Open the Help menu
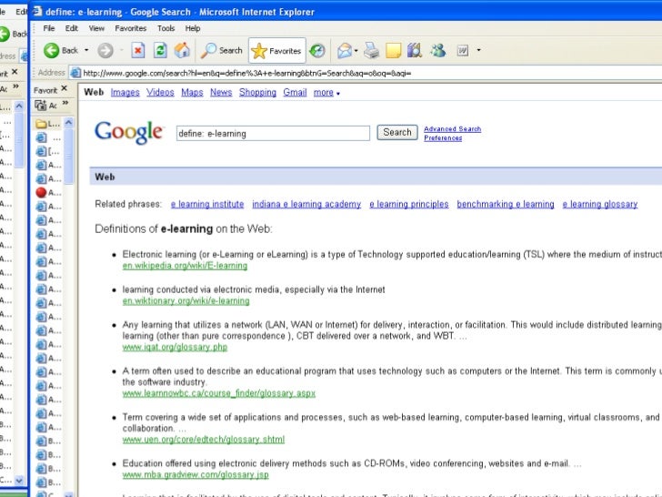The height and width of the screenshot is (497, 662). [x=193, y=28]
